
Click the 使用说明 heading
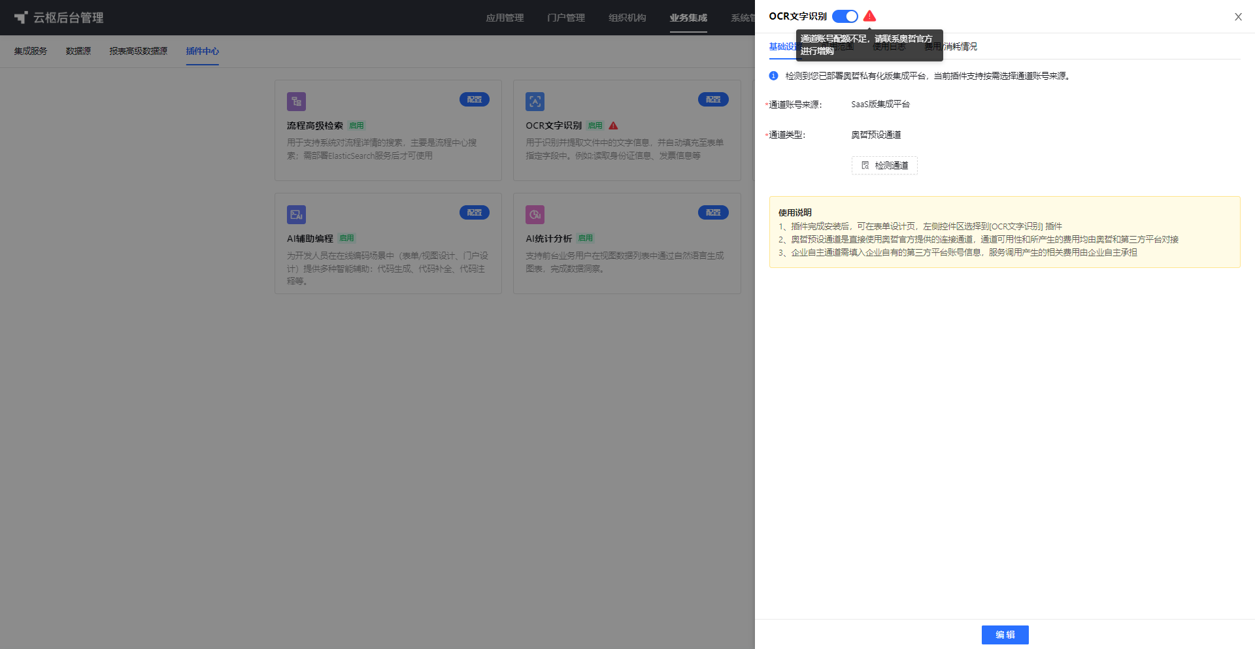[795, 212]
